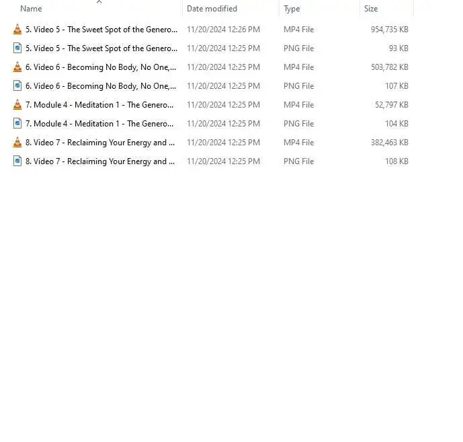Sort files by the Name column header
Screen dimensions: 463x442
(31, 9)
